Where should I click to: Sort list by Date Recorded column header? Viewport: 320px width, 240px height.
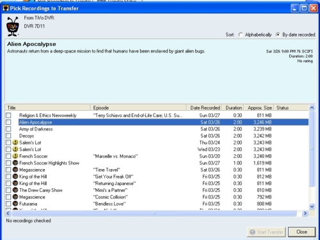click(x=204, y=108)
